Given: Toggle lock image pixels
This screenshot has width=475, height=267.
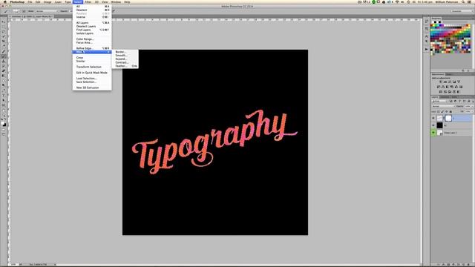Looking at the screenshot, I should pyautogui.click(x=442, y=111).
